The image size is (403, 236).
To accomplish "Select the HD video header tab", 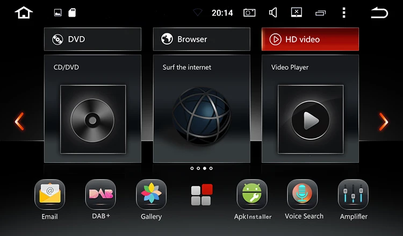I will pos(310,39).
